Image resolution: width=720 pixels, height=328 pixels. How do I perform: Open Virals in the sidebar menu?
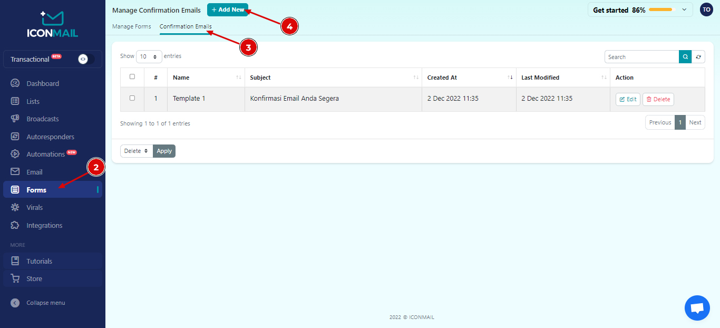coord(35,207)
